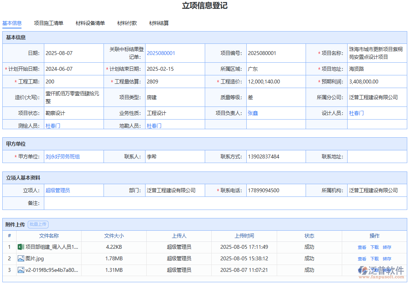408x283 pixels.
Task: Download 图片.jpg via its 下载 link
Action: pyautogui.click(x=374, y=258)
